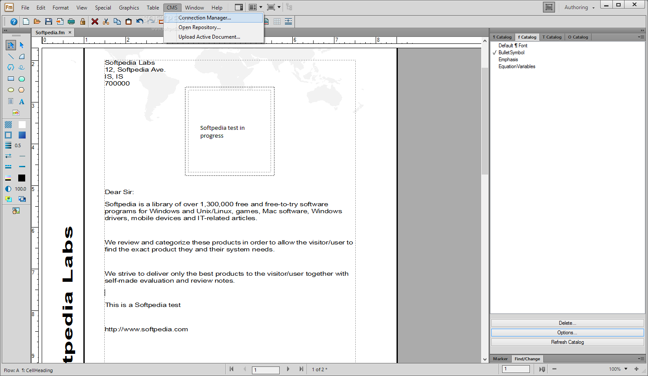Select the Text Line 'A' tool

[x=22, y=101]
